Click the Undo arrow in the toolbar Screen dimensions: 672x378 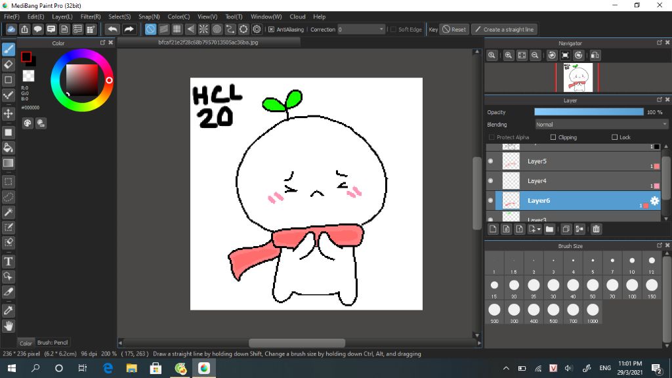pyautogui.click(x=113, y=29)
